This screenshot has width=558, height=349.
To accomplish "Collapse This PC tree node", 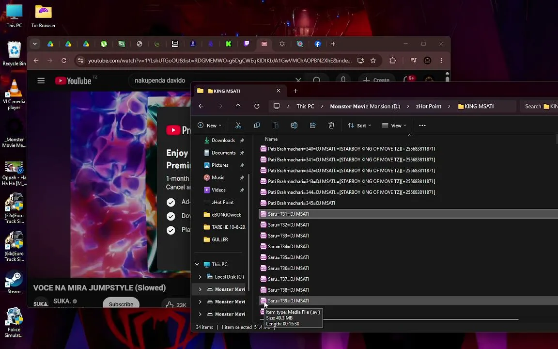I will pos(197,264).
